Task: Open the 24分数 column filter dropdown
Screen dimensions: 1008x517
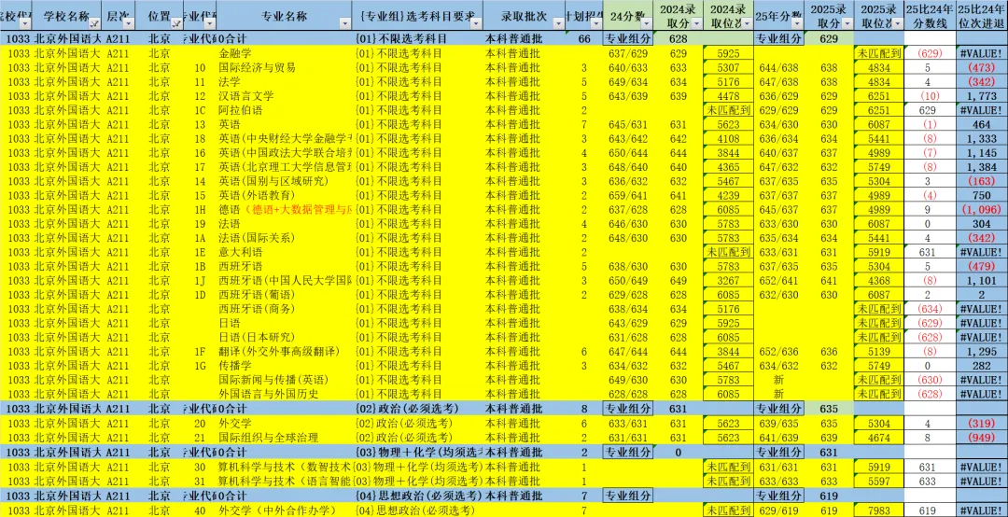Action: (x=645, y=23)
